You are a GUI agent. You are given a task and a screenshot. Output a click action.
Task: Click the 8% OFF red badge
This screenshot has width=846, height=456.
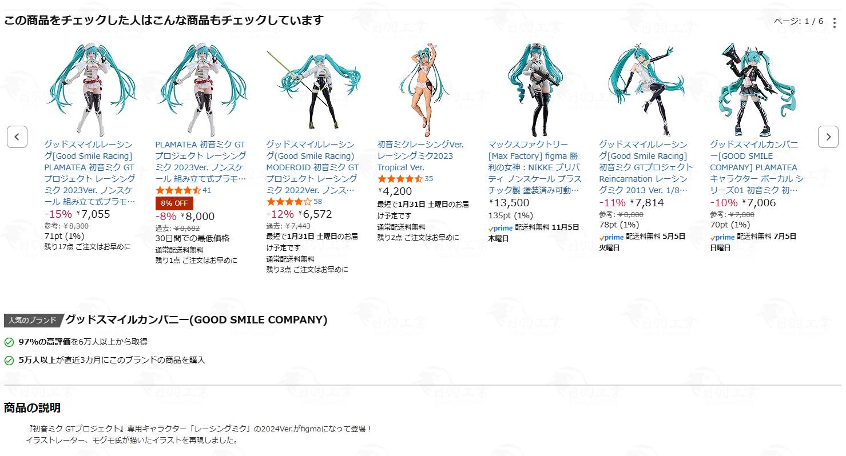tap(174, 203)
